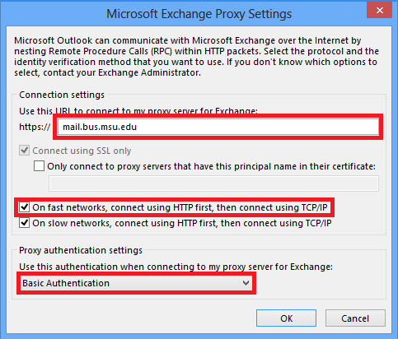Click the https:// prefix label

(35, 127)
